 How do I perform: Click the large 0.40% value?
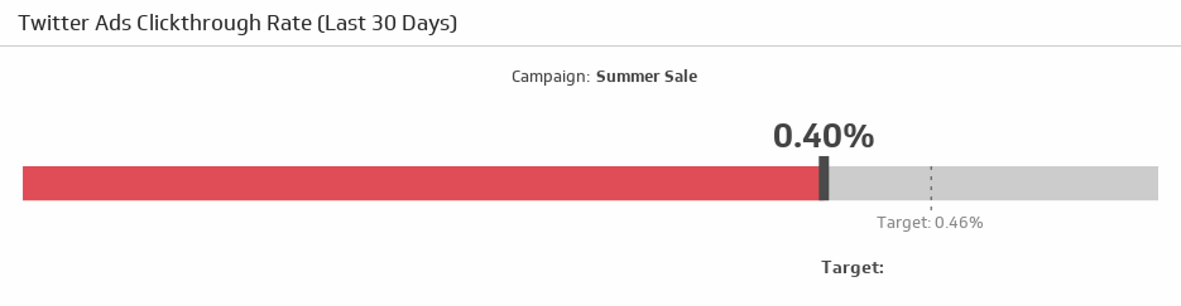822,136
